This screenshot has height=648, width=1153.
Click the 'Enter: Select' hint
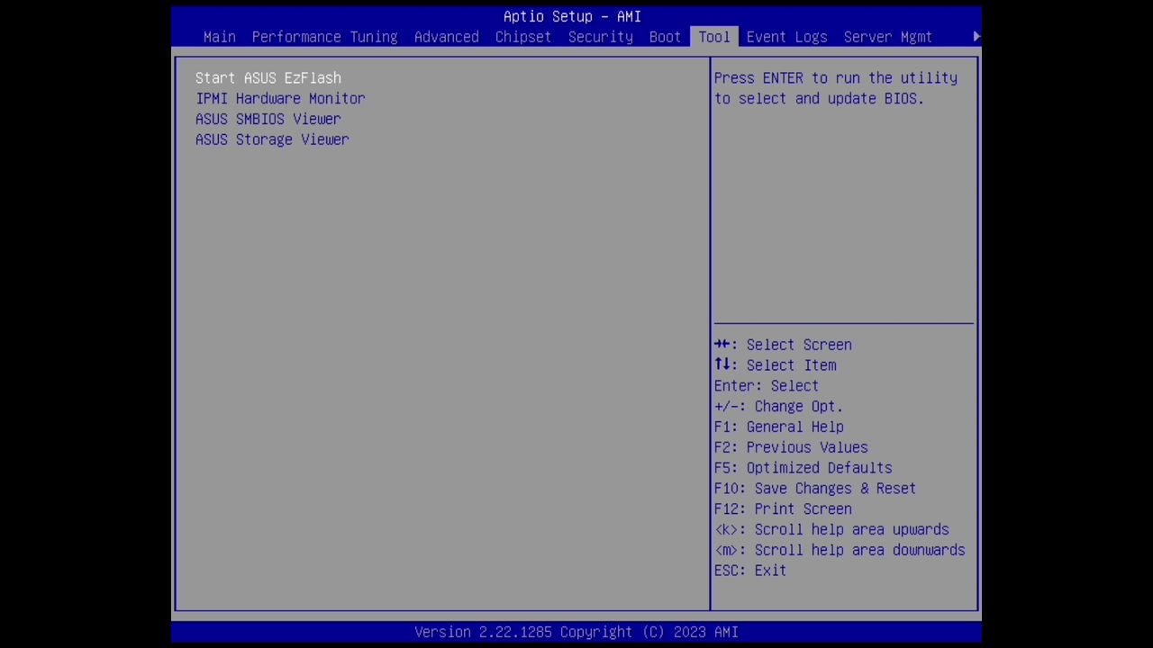tap(767, 386)
